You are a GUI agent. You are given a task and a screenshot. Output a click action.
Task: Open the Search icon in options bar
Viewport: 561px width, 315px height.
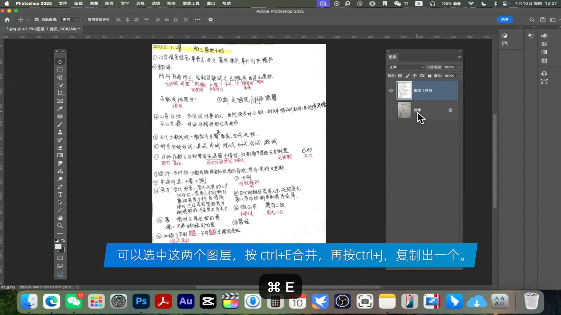point(532,20)
